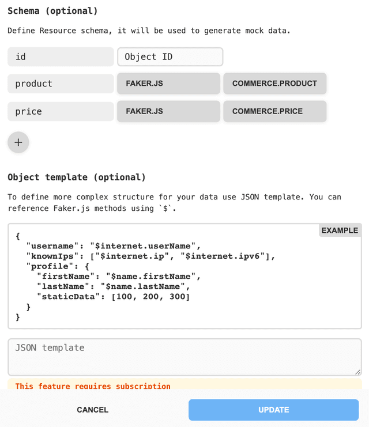Click the Object ID type field

pos(170,56)
